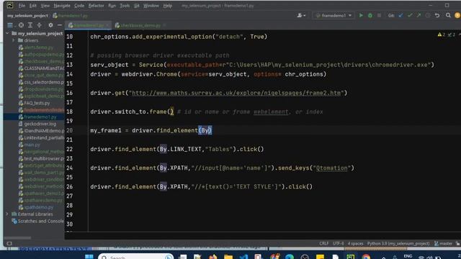The height and width of the screenshot is (259, 461).
Task: Open the Run menu
Action: pyautogui.click(x=112, y=6)
